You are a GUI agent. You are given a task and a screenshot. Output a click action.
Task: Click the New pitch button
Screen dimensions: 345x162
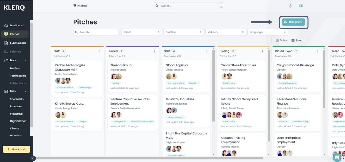tap(293, 22)
